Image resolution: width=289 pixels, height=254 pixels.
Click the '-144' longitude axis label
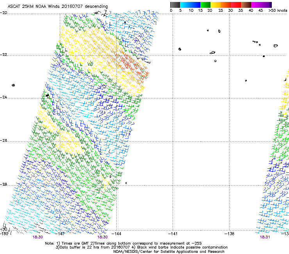pyautogui.click(x=116, y=234)
